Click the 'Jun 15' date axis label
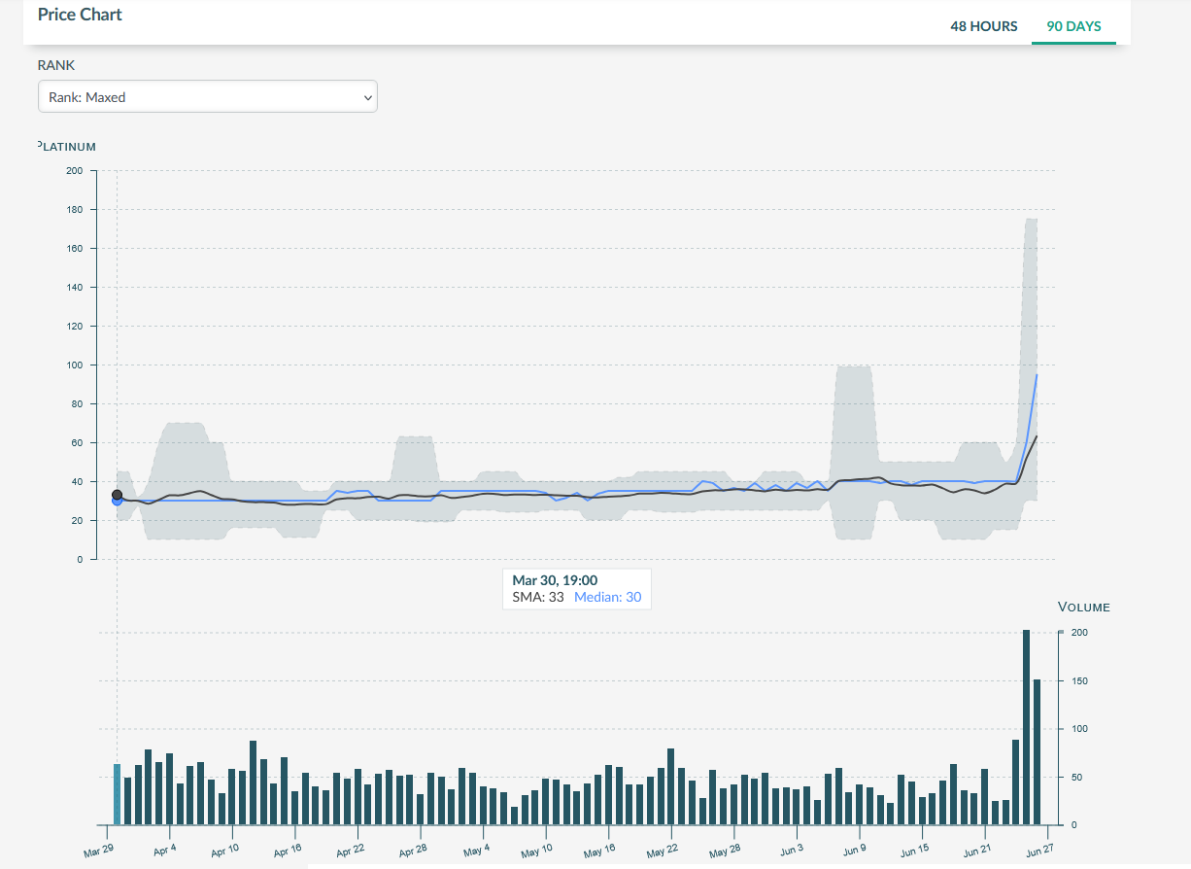 [x=913, y=852]
